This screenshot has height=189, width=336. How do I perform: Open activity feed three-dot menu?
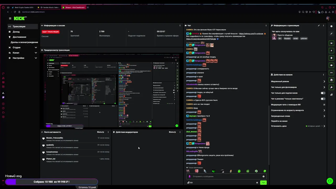(x=108, y=132)
